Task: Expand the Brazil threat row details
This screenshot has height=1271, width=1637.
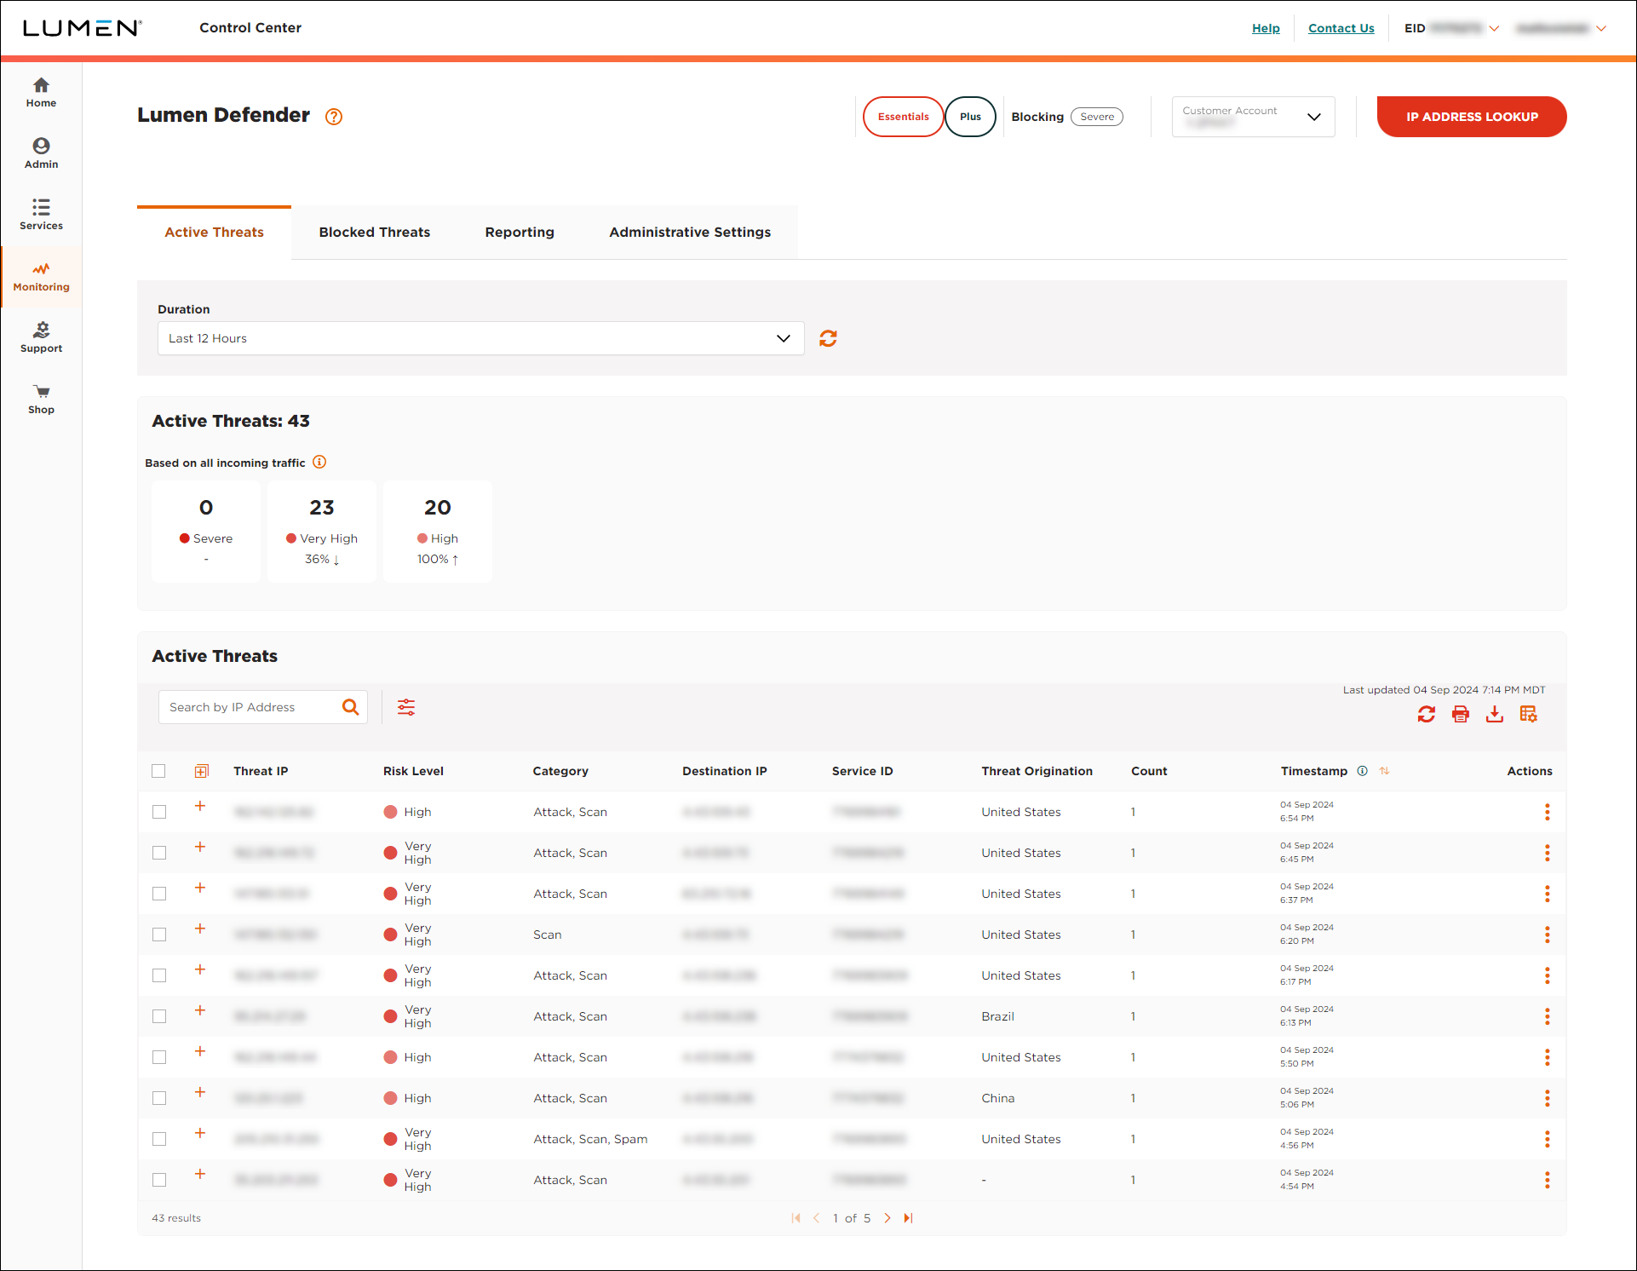Action: (200, 1010)
